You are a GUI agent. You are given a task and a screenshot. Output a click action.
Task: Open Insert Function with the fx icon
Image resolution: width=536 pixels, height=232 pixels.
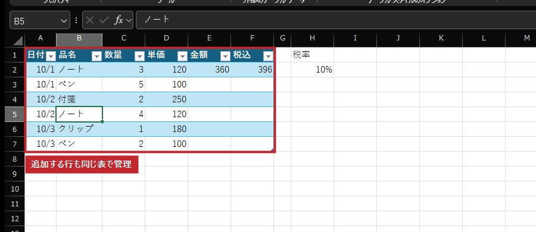coord(119,20)
